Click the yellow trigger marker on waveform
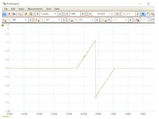The image size is (159, 119). (x=84, y=57)
